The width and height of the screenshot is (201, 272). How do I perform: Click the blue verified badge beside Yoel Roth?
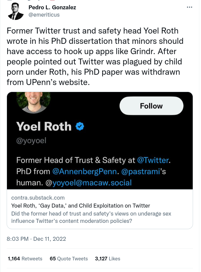click(x=80, y=127)
